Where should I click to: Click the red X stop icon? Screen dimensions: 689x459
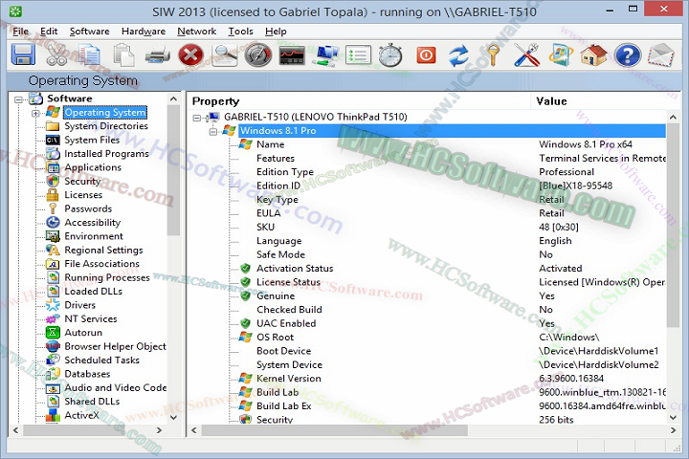190,55
